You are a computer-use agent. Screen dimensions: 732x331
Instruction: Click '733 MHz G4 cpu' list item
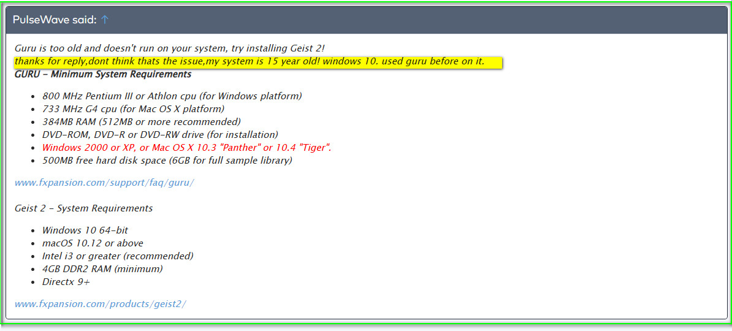coord(134,109)
